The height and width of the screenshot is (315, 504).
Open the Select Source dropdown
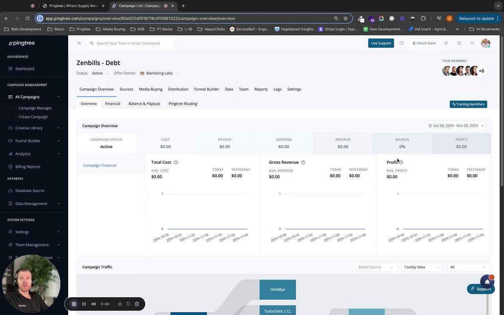(376, 267)
